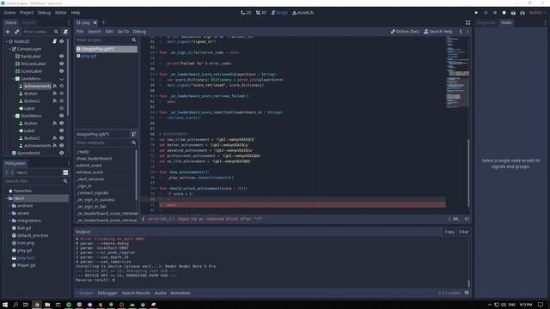Click the play custom scene icon
This screenshot has height=309, width=550.
(522, 13)
